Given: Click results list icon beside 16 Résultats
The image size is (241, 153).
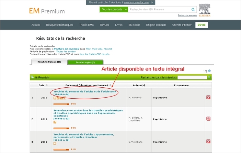Looking at the screenshot, I should 32,77.
